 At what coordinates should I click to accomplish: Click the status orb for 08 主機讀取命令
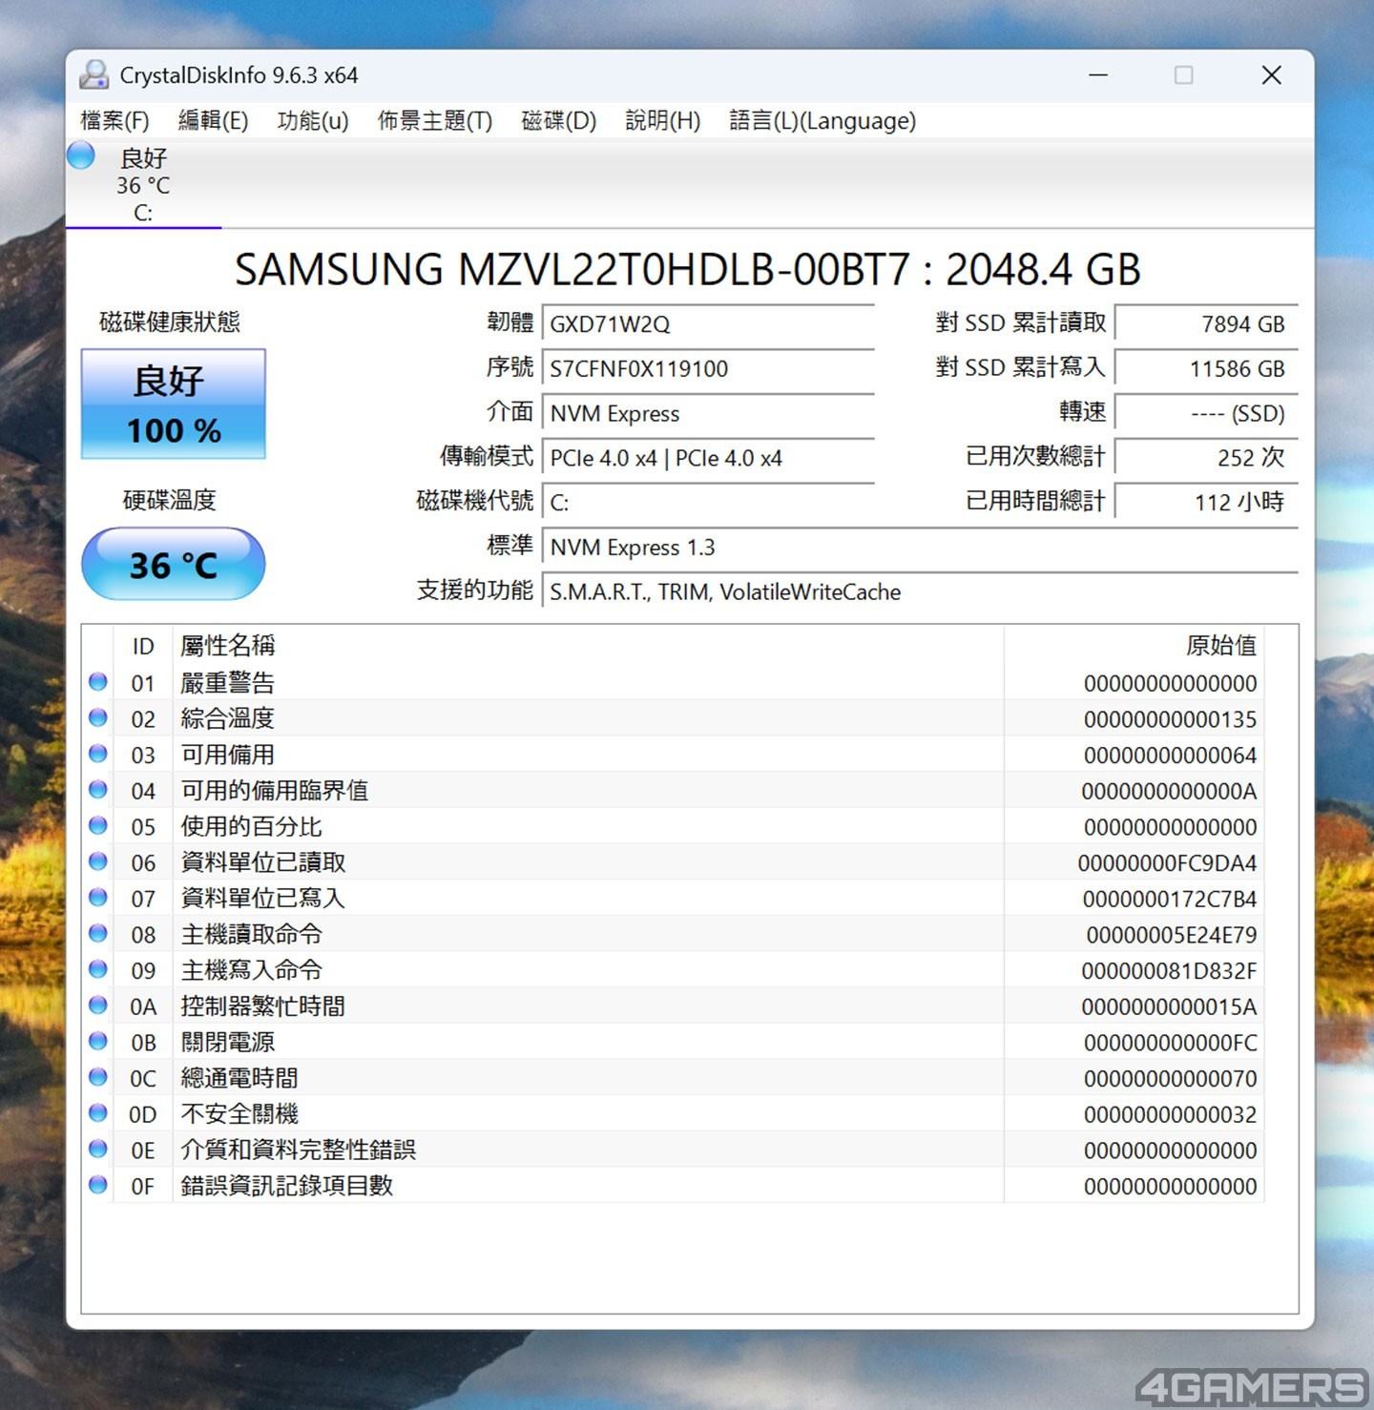tap(97, 933)
